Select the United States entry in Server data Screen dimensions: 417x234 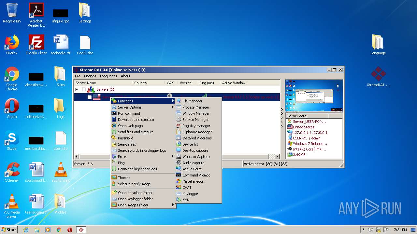pyautogui.click(x=303, y=127)
